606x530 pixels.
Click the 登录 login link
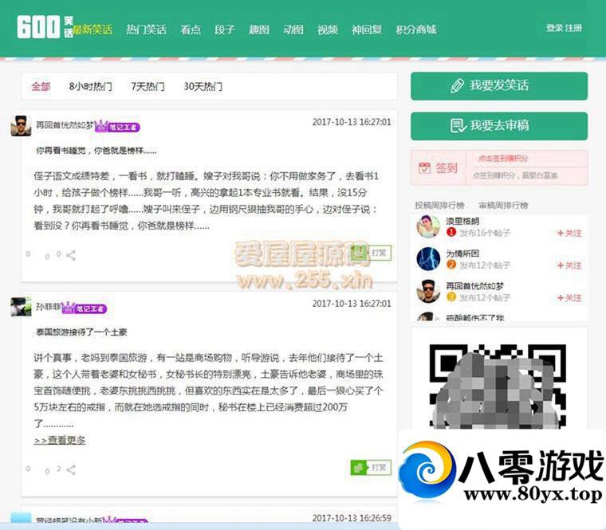pyautogui.click(x=555, y=28)
